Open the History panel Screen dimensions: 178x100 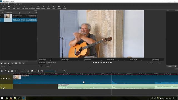pos(48,7)
